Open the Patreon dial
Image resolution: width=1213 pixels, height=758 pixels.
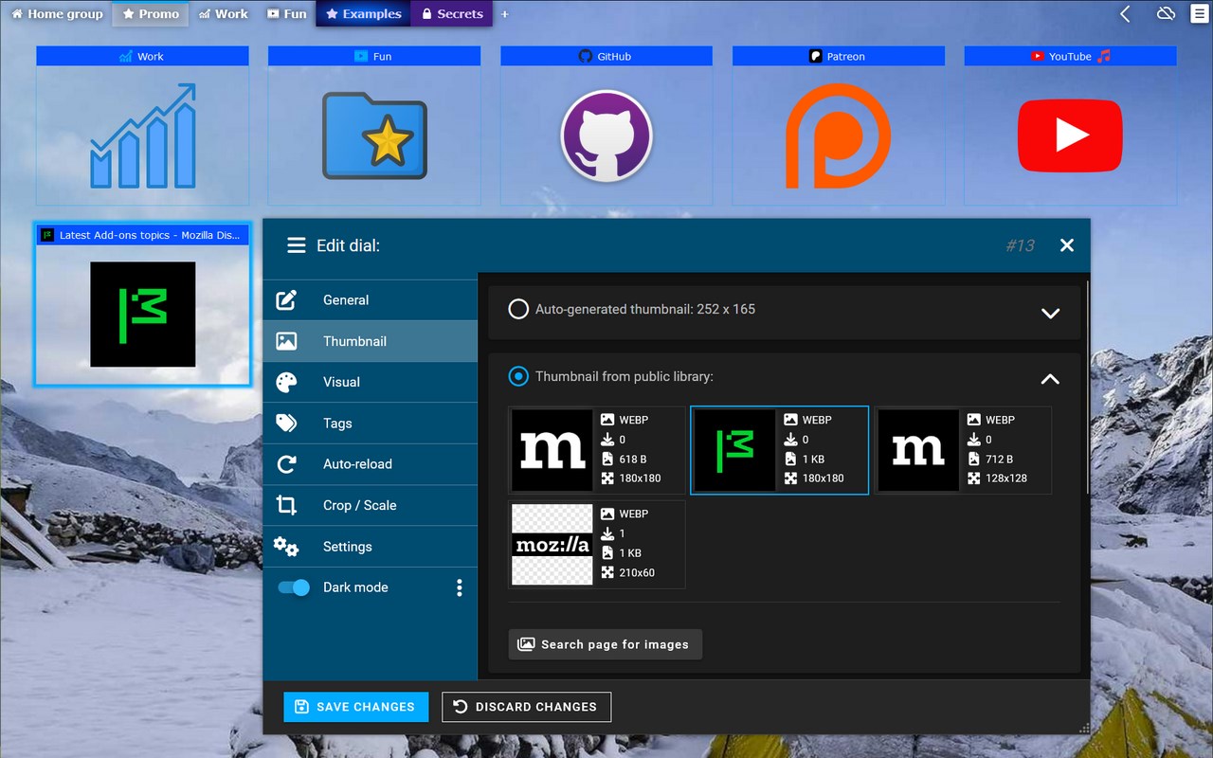tap(839, 126)
